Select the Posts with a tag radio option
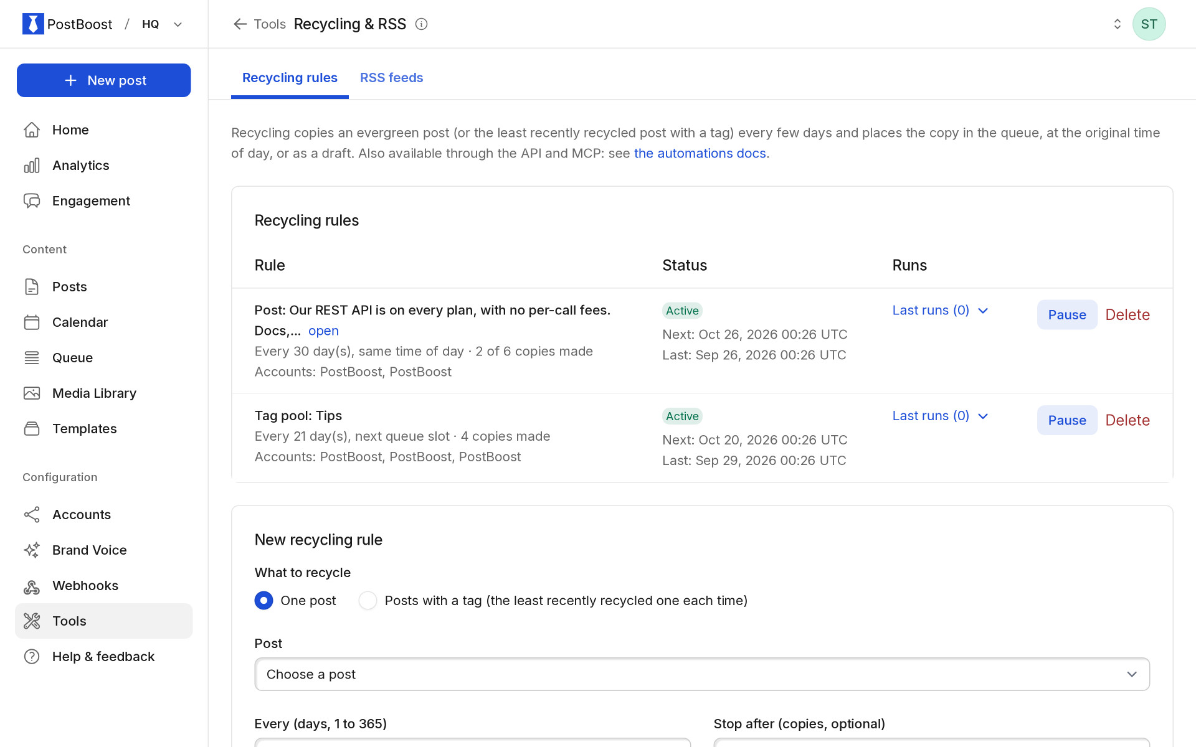 pos(368,600)
